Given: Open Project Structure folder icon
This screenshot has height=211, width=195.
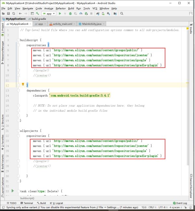Looking at the screenshot, I should (x=115, y=14).
